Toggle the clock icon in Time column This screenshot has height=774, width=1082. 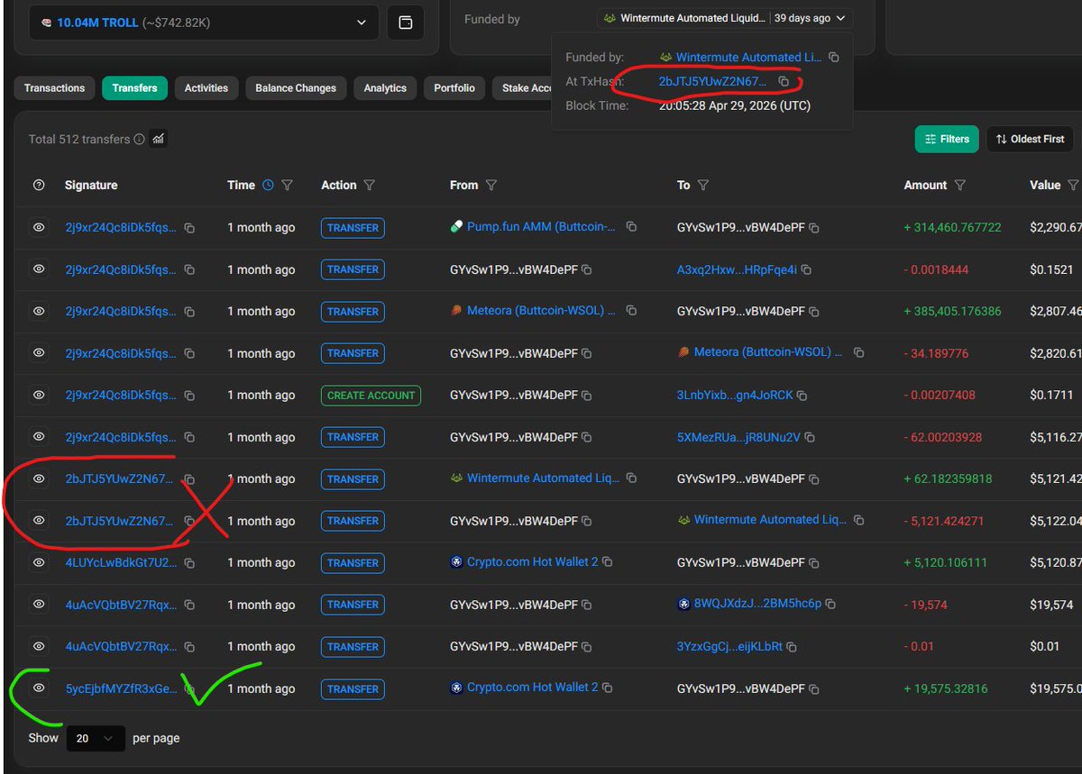[268, 185]
